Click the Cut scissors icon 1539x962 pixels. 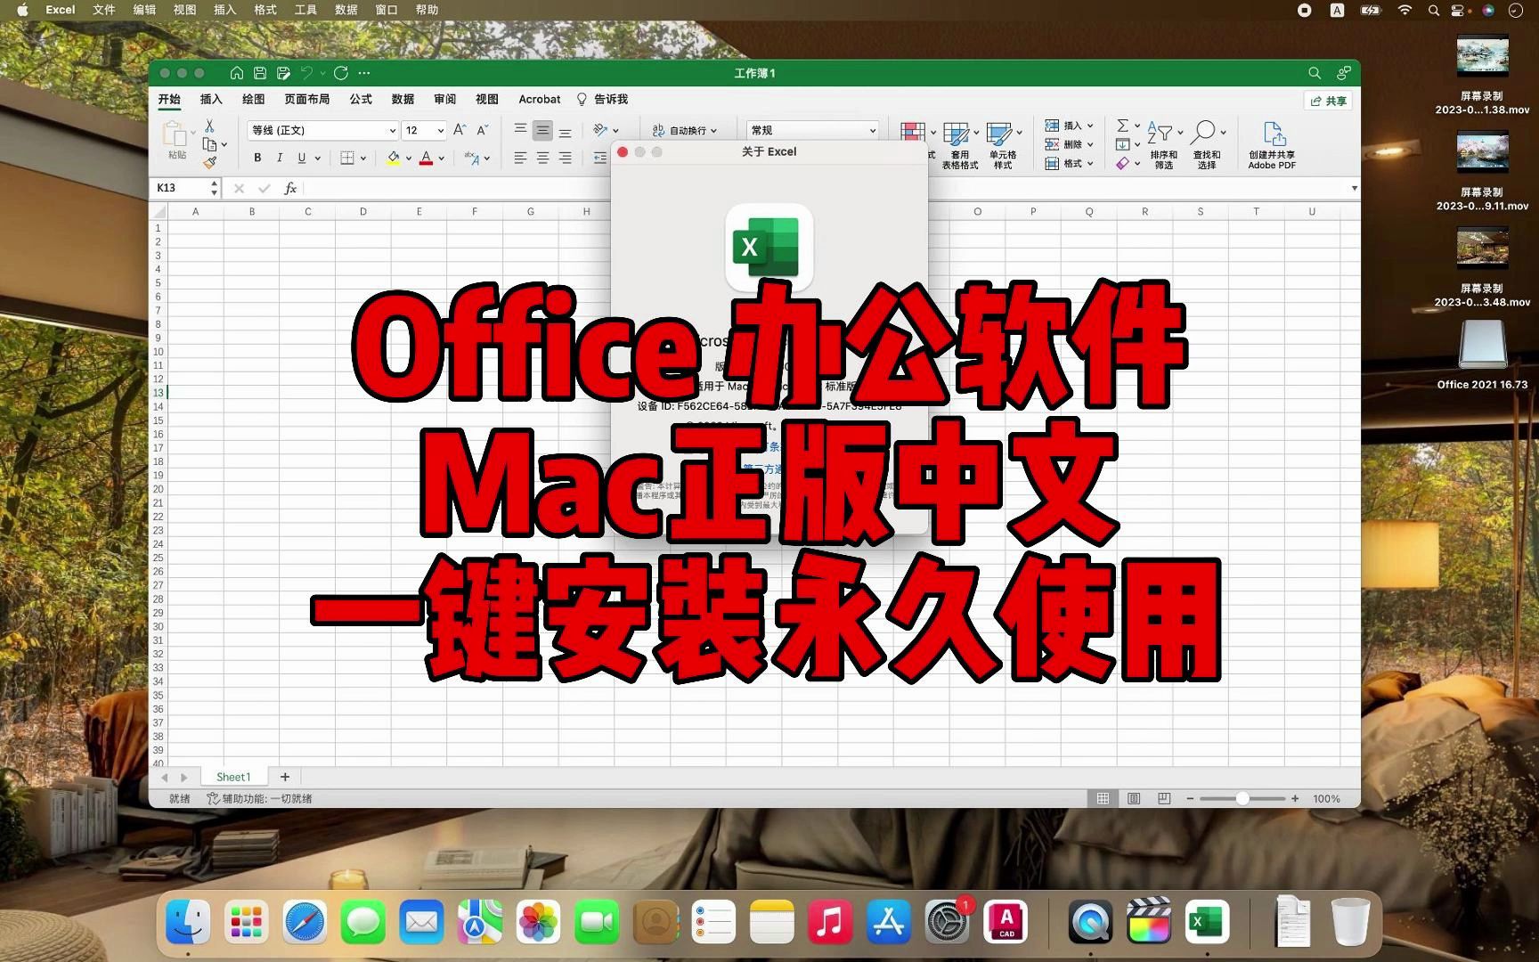pos(209,126)
